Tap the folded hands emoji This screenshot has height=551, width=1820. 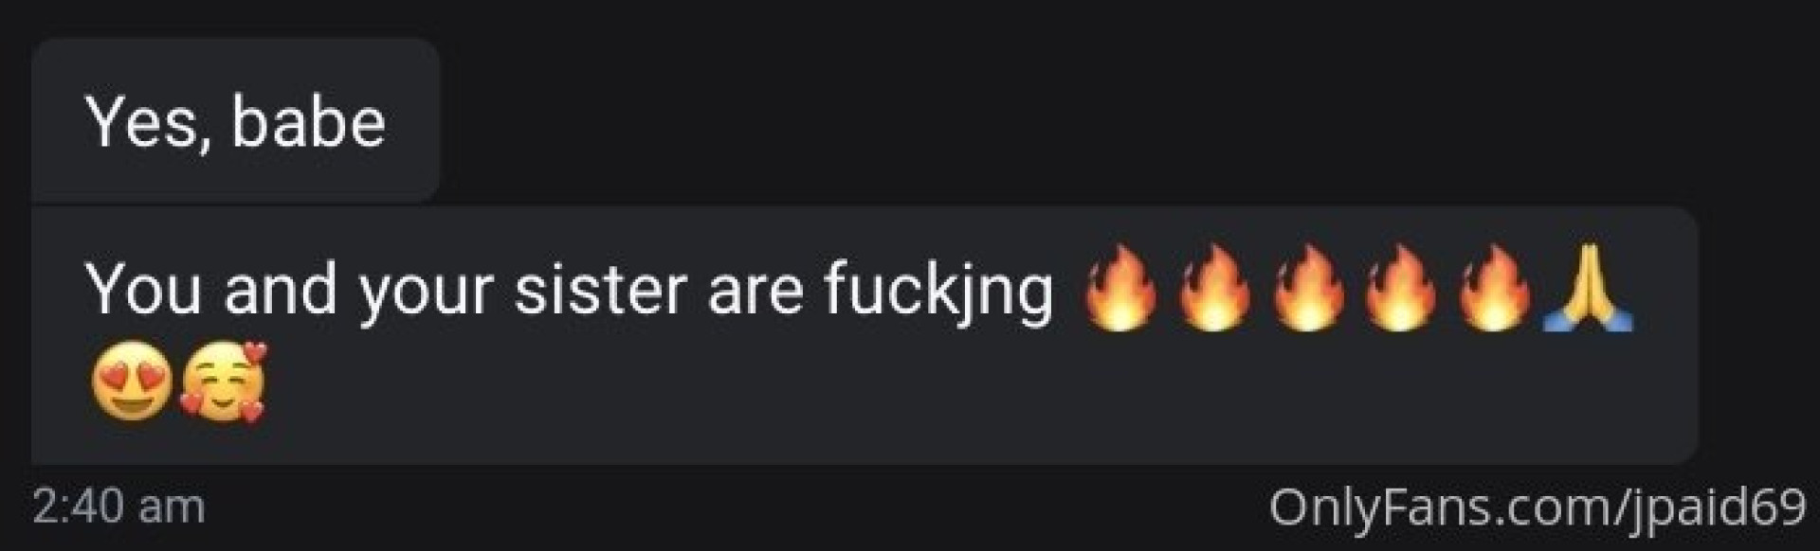pyautogui.click(x=1588, y=289)
